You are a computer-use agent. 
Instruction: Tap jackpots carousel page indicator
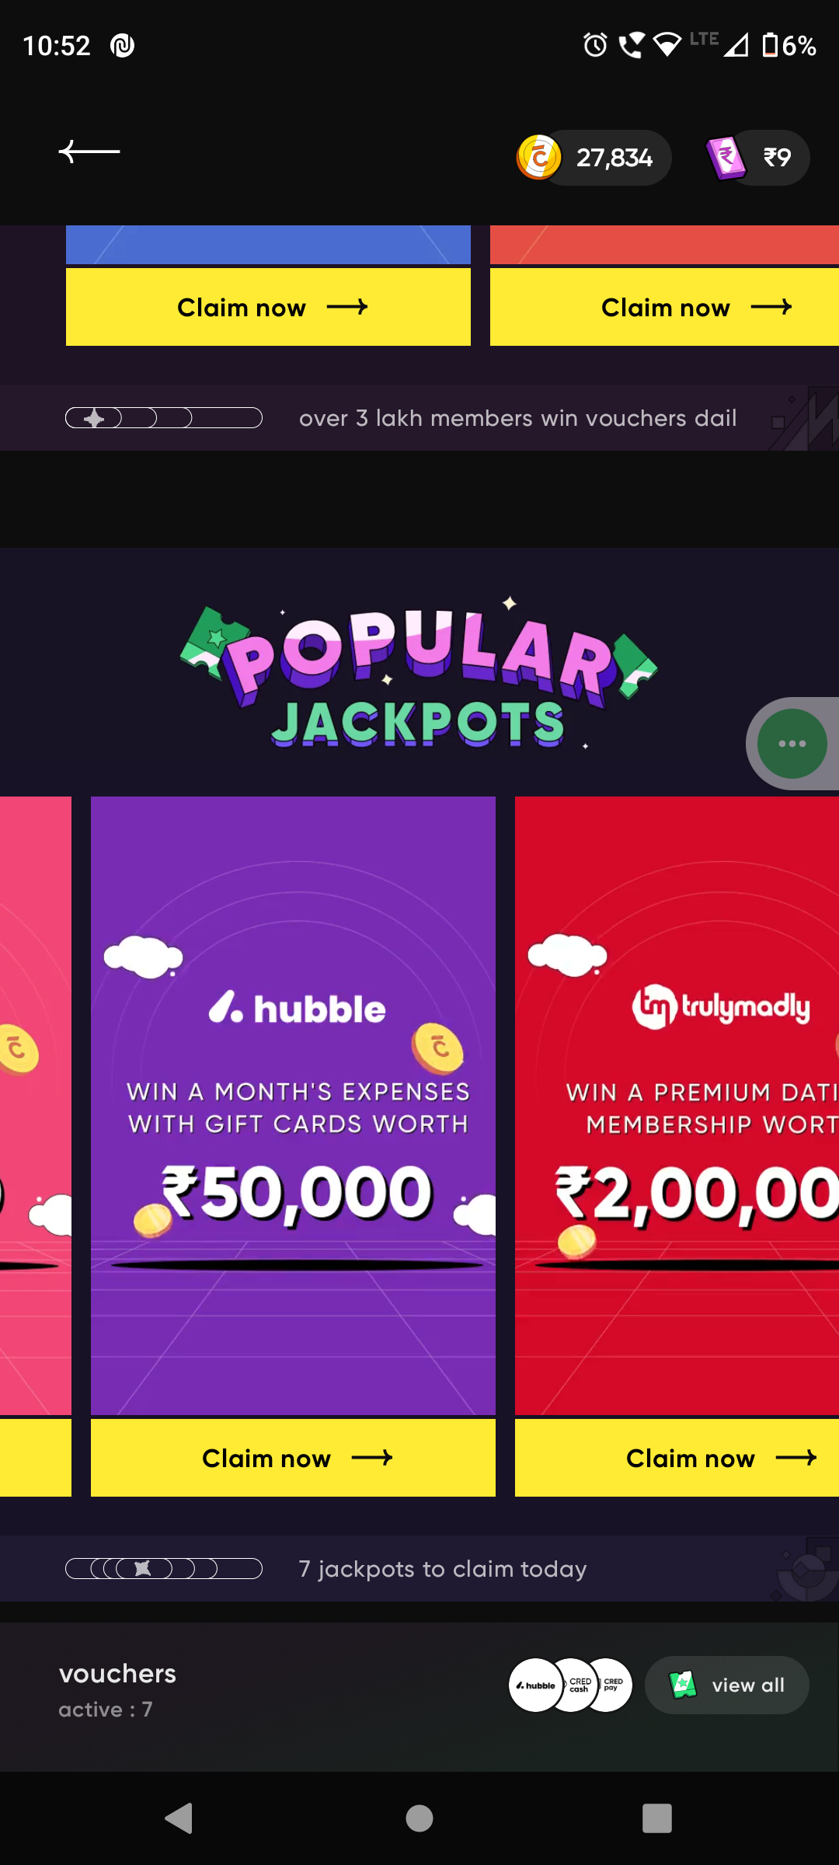pyautogui.click(x=164, y=1569)
